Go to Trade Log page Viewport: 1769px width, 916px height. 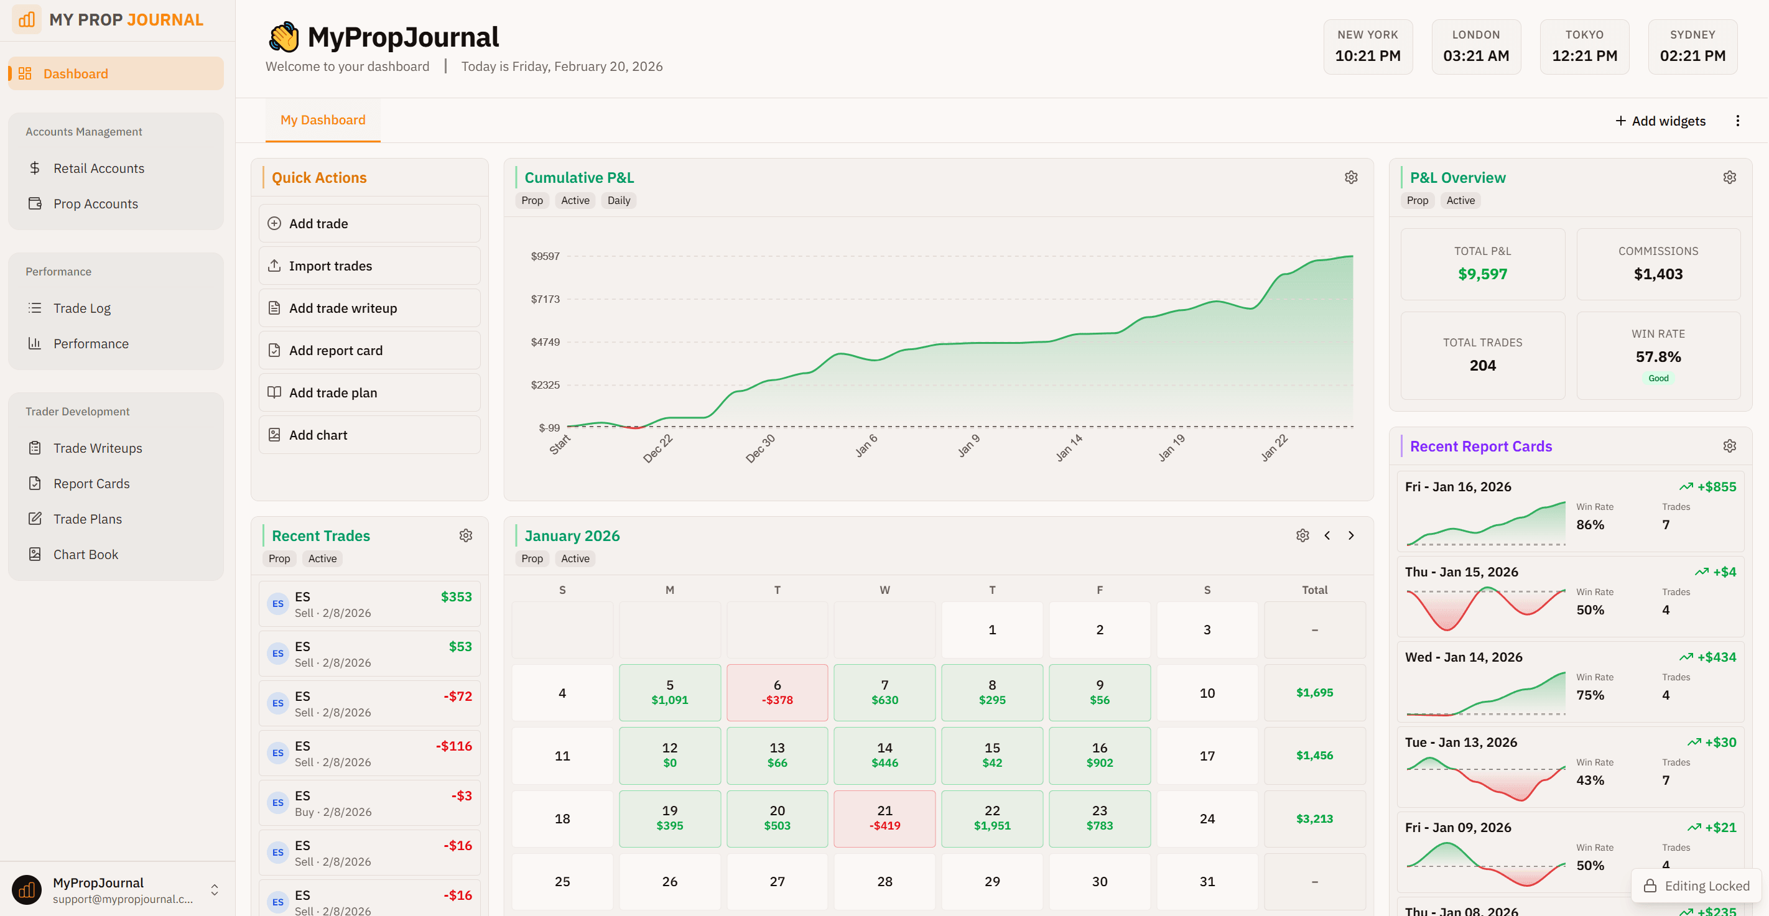(116, 308)
